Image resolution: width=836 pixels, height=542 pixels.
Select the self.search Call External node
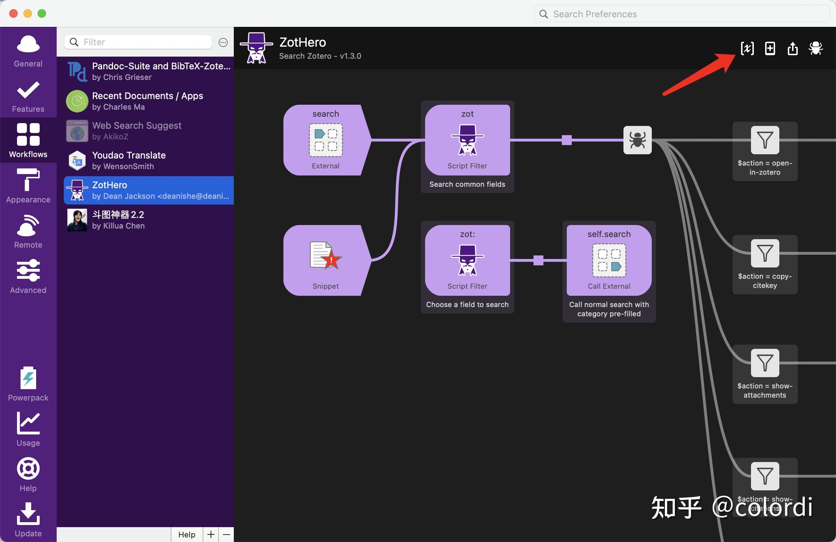click(x=609, y=260)
